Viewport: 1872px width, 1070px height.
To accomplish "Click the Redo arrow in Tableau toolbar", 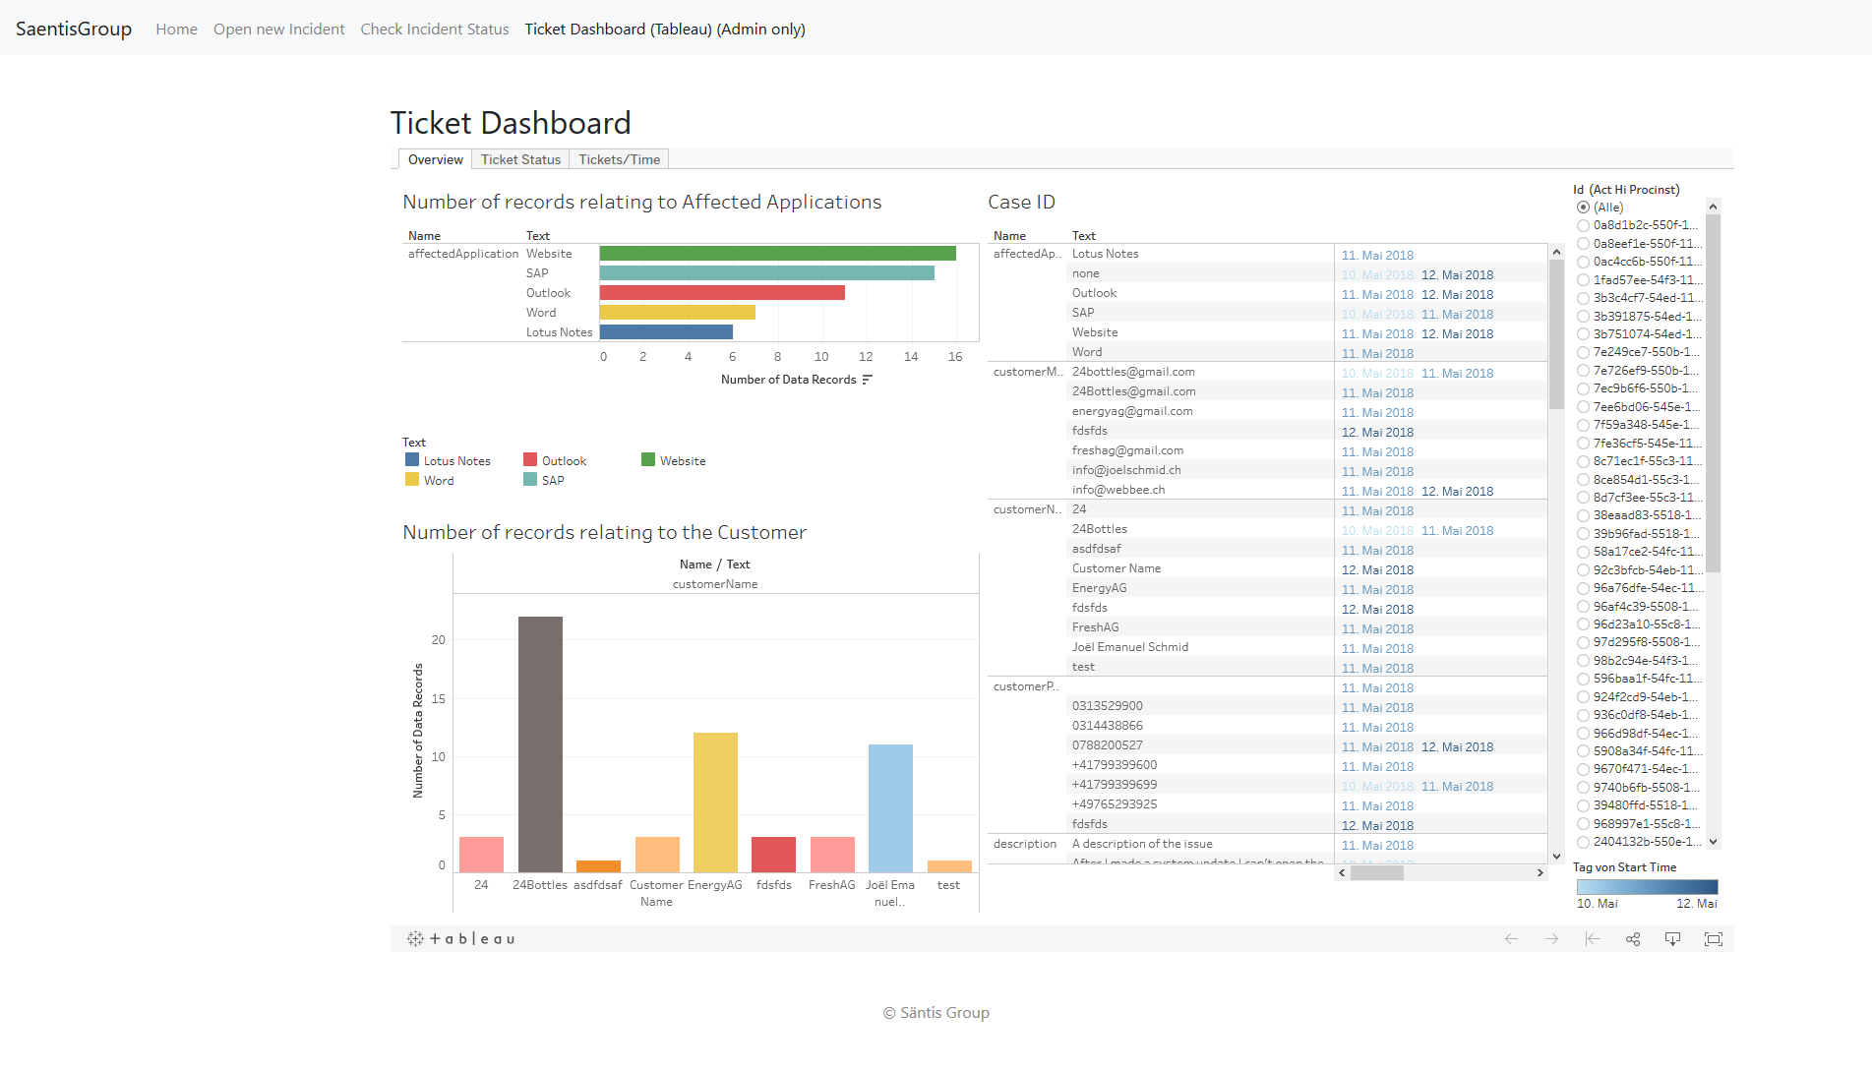I will tap(1551, 939).
